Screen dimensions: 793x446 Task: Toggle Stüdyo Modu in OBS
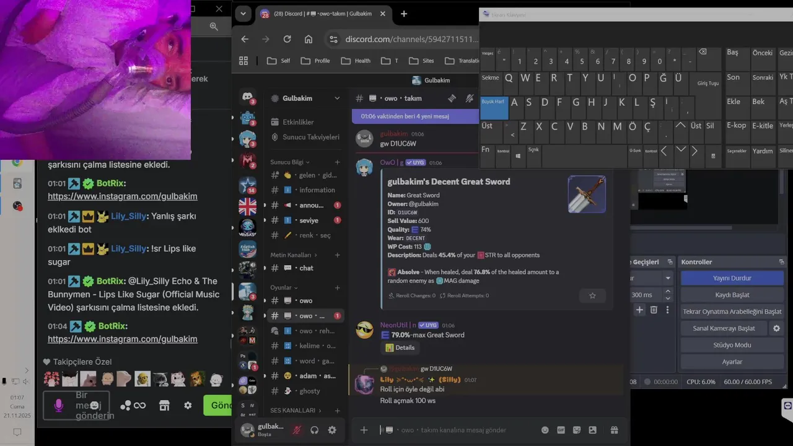[x=732, y=345]
